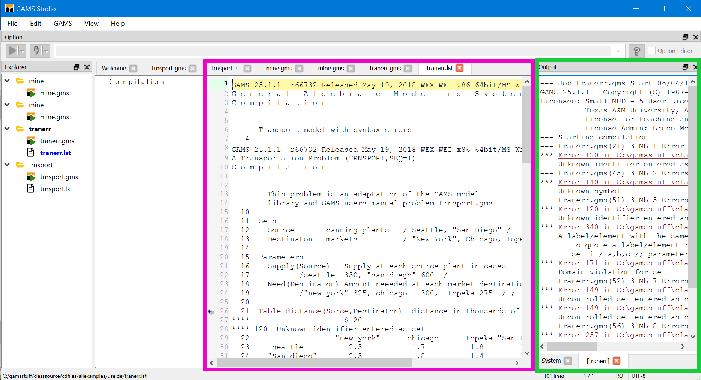
Task: Float the Option panel
Action: (685, 37)
